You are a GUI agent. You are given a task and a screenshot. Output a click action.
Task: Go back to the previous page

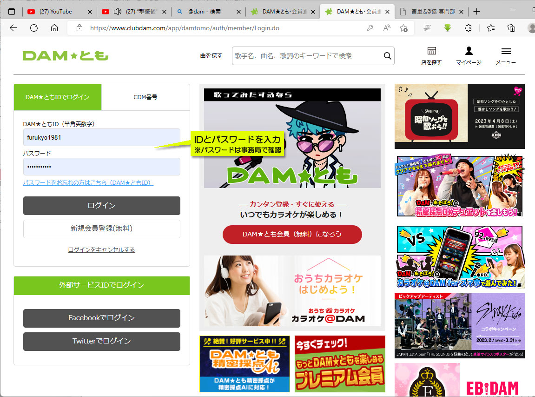point(13,28)
